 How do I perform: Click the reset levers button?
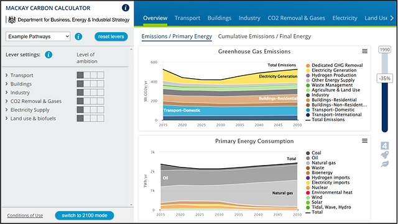[111, 37]
